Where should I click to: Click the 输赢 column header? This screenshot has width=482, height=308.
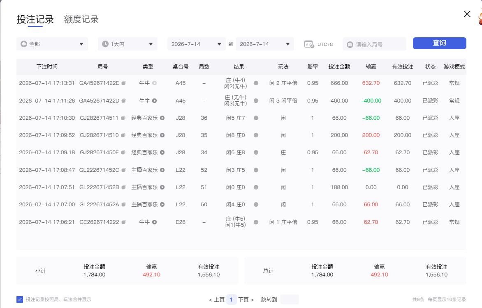click(371, 66)
